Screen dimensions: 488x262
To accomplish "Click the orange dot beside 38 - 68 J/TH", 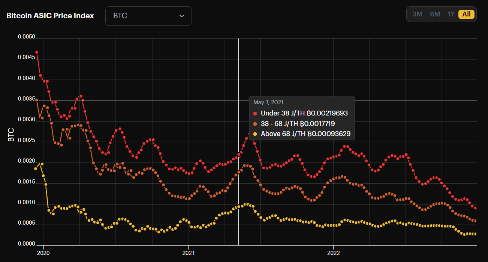I will [x=255, y=124].
